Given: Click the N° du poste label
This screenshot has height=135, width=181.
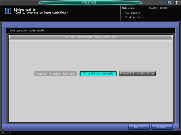Looking at the screenshot, I should (132, 17).
